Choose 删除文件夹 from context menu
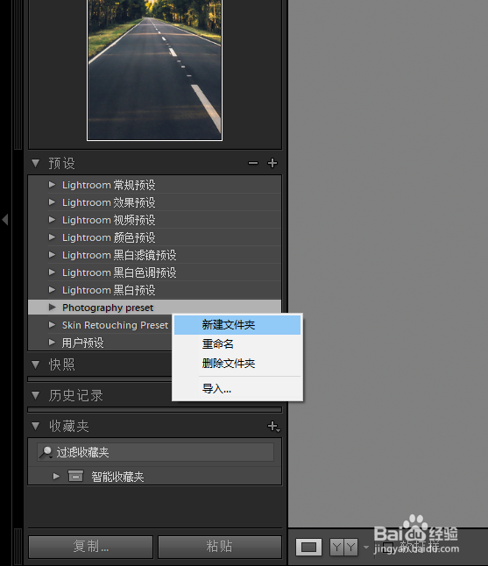The image size is (488, 566). 237,363
